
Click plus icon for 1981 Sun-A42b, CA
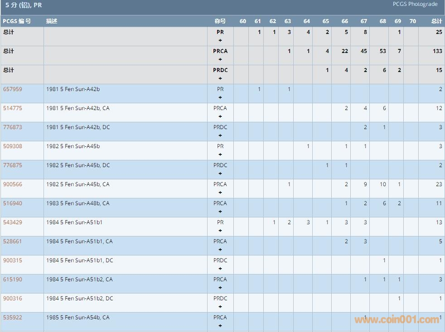coord(220,116)
